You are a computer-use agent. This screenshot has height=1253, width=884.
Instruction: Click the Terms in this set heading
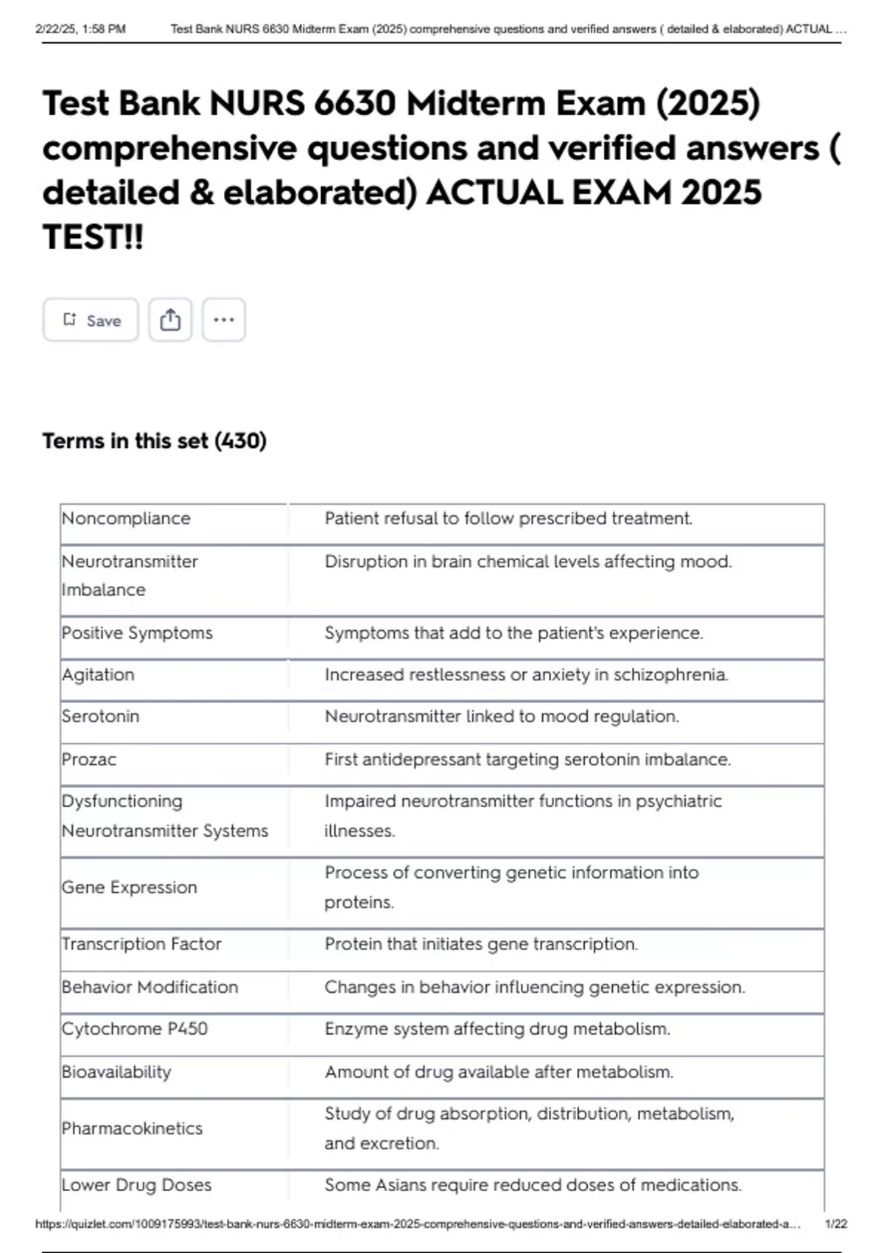[155, 441]
